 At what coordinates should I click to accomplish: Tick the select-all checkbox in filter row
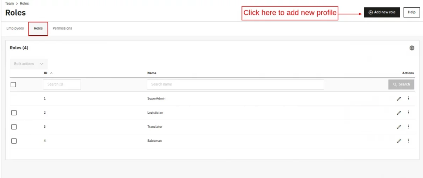coord(13,84)
